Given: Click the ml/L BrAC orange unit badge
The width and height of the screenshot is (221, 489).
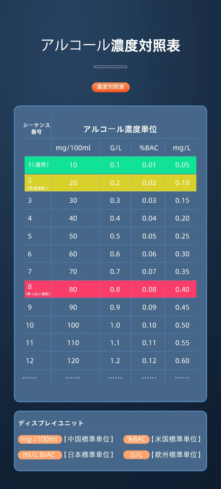Looking at the screenshot, I should point(40,455).
